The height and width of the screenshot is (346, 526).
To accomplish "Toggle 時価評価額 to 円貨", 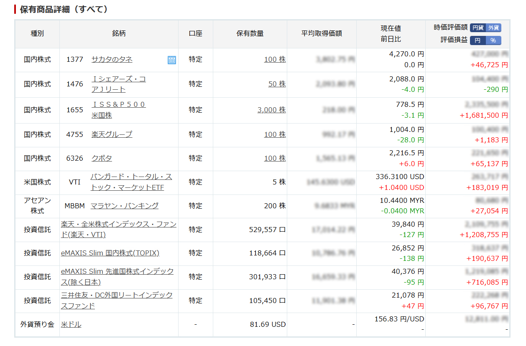I will pyautogui.click(x=477, y=28).
